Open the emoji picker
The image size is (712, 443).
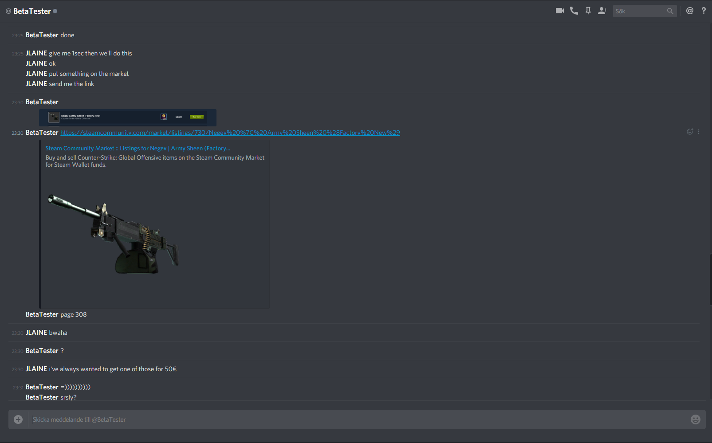coord(695,419)
